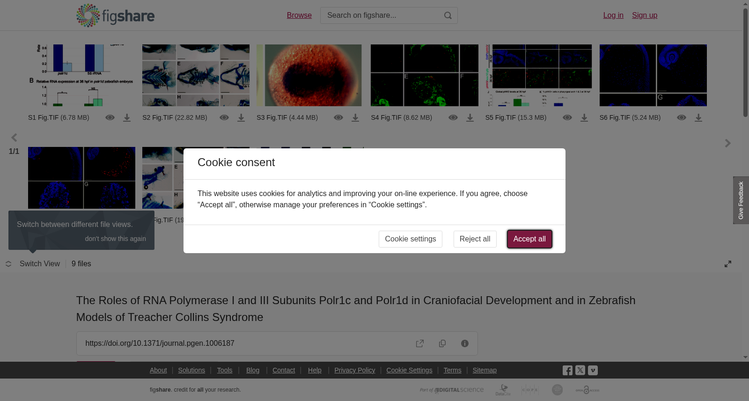Click the Digital Science footer logo
This screenshot has width=749, height=401.
(x=452, y=390)
